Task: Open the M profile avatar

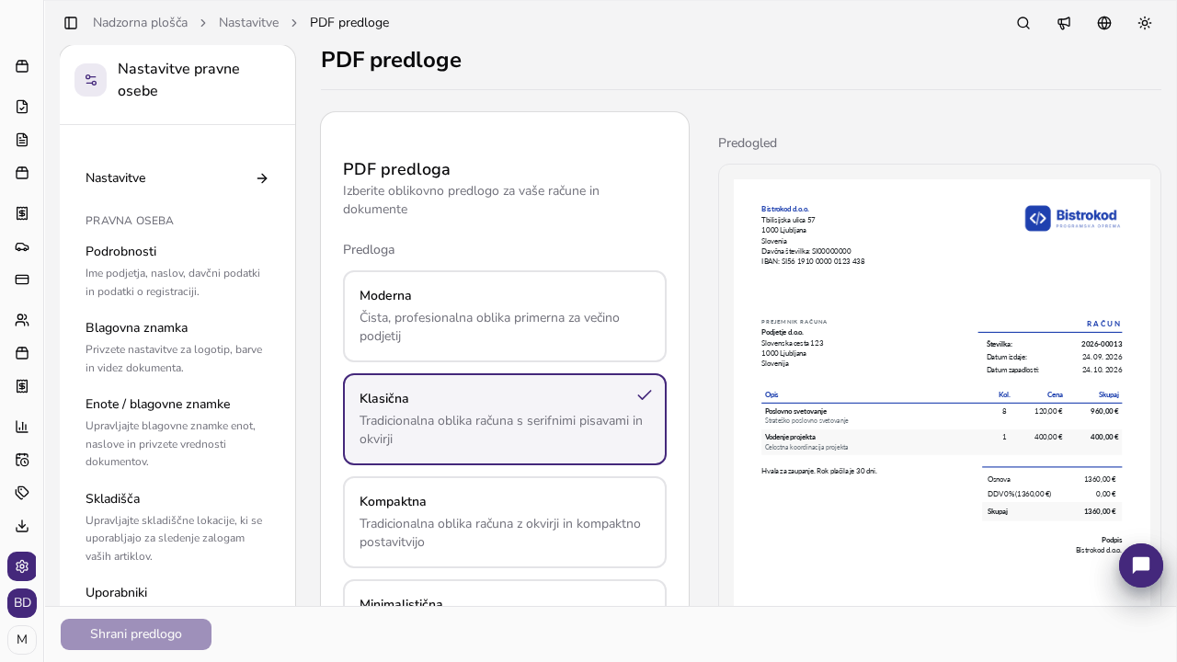Action: tap(22, 640)
